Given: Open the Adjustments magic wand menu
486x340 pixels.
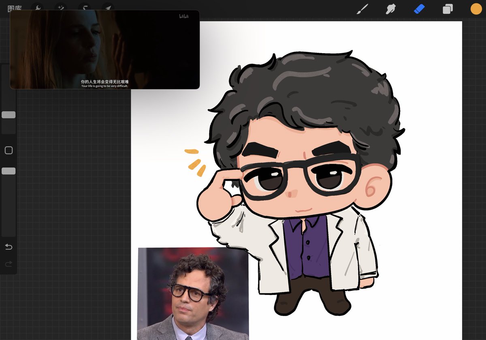Looking at the screenshot, I should (61, 7).
